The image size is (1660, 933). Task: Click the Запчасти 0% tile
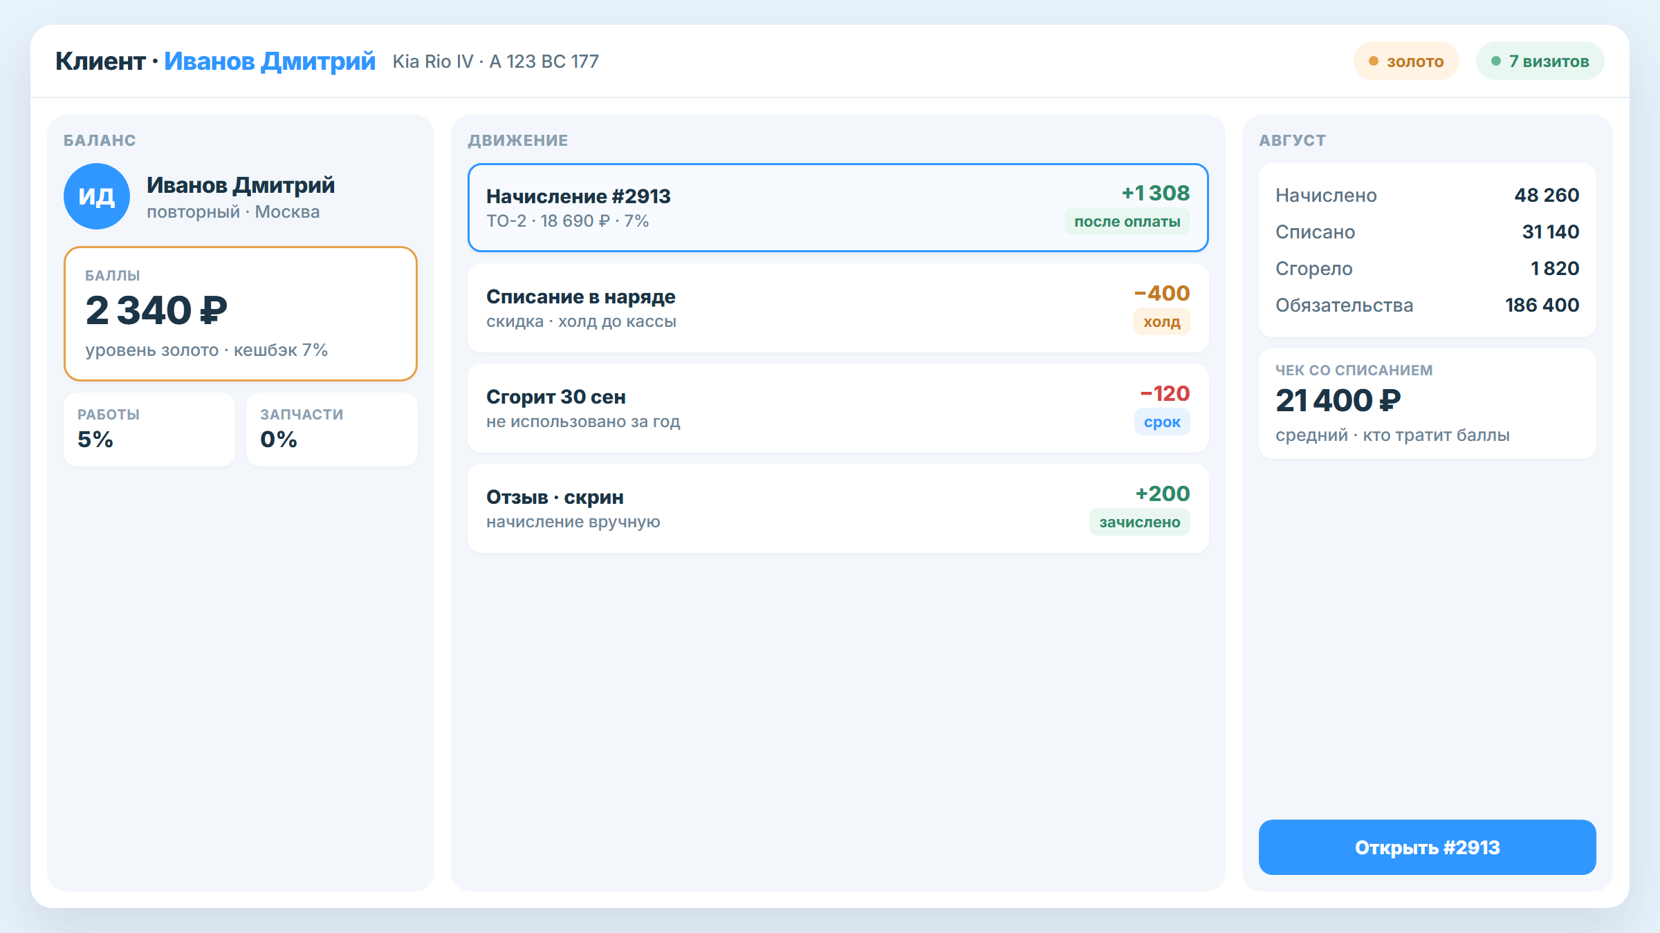click(331, 429)
